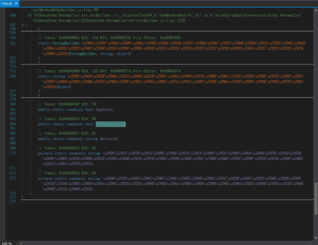Click the horizontal scrollbar left arrow

click(x=21, y=243)
